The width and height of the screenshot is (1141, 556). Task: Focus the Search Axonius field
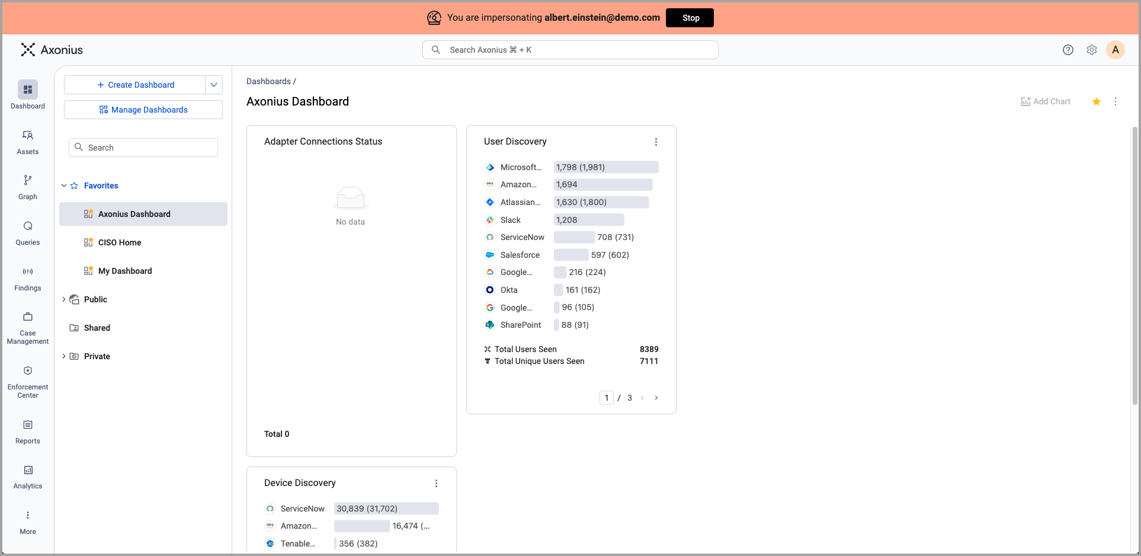click(570, 50)
